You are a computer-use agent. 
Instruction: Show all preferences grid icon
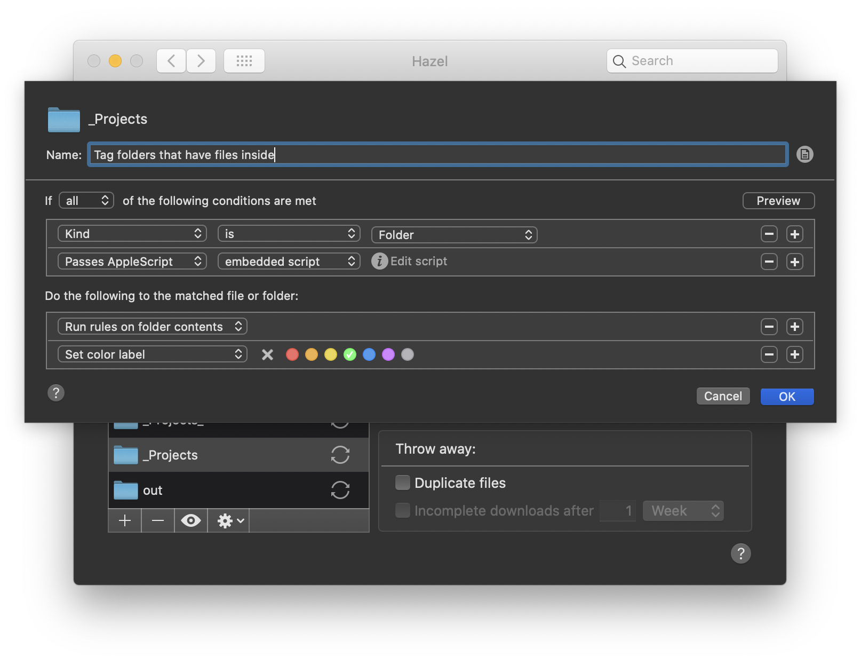tap(244, 61)
